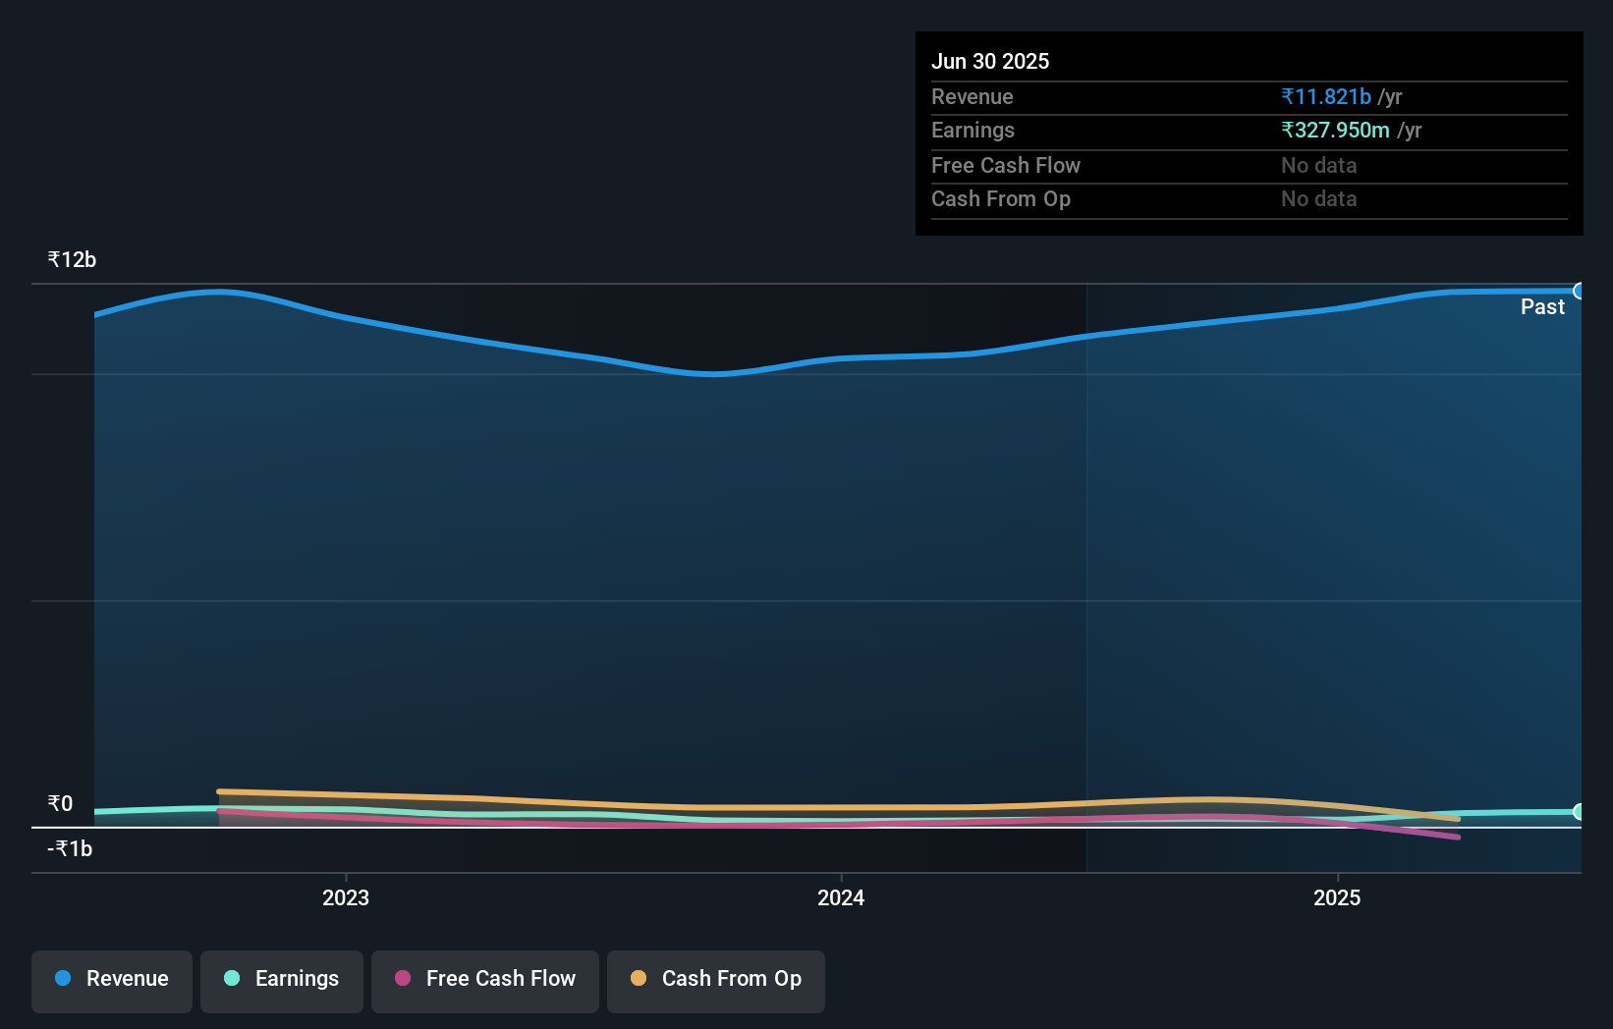Click the Earnings row label in tooltip
Image resolution: width=1613 pixels, height=1029 pixels.
973,130
